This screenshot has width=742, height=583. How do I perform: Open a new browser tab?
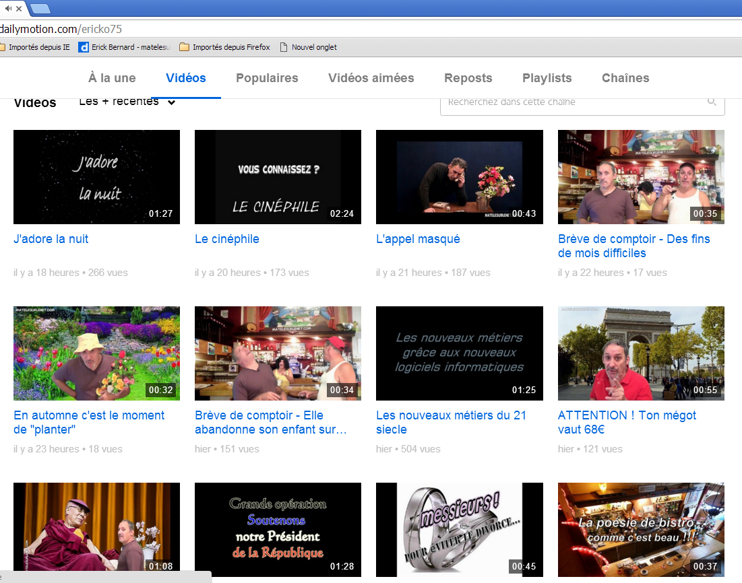point(40,9)
